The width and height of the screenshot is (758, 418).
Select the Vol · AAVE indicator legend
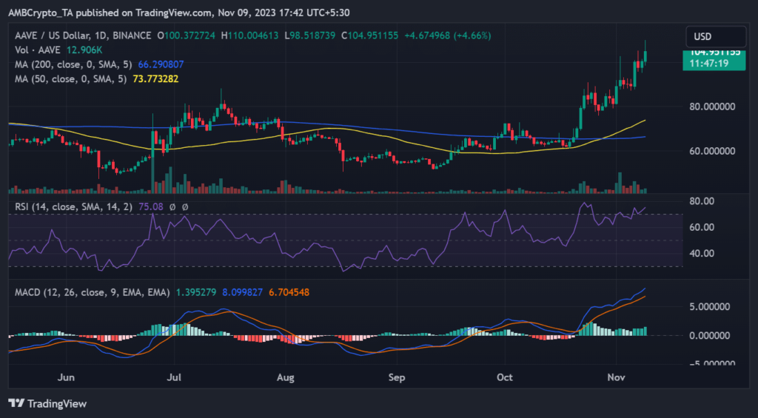(x=36, y=50)
